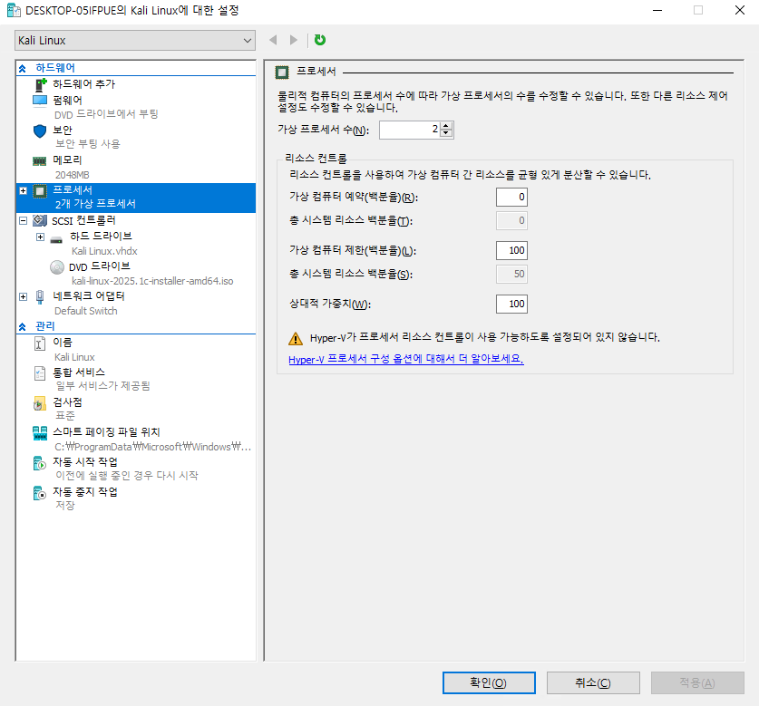Click the settings window title bar icon
This screenshot has width=759, height=706.
click(14, 10)
